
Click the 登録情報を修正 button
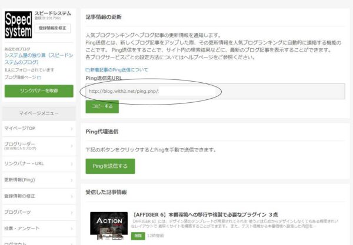coord(52,28)
